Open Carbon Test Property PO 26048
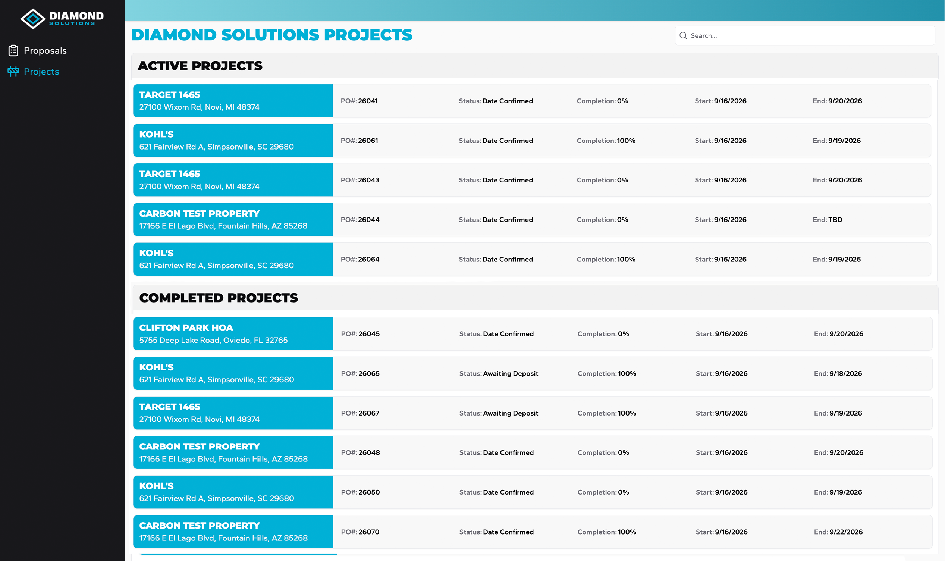This screenshot has width=945, height=561. coord(533,452)
